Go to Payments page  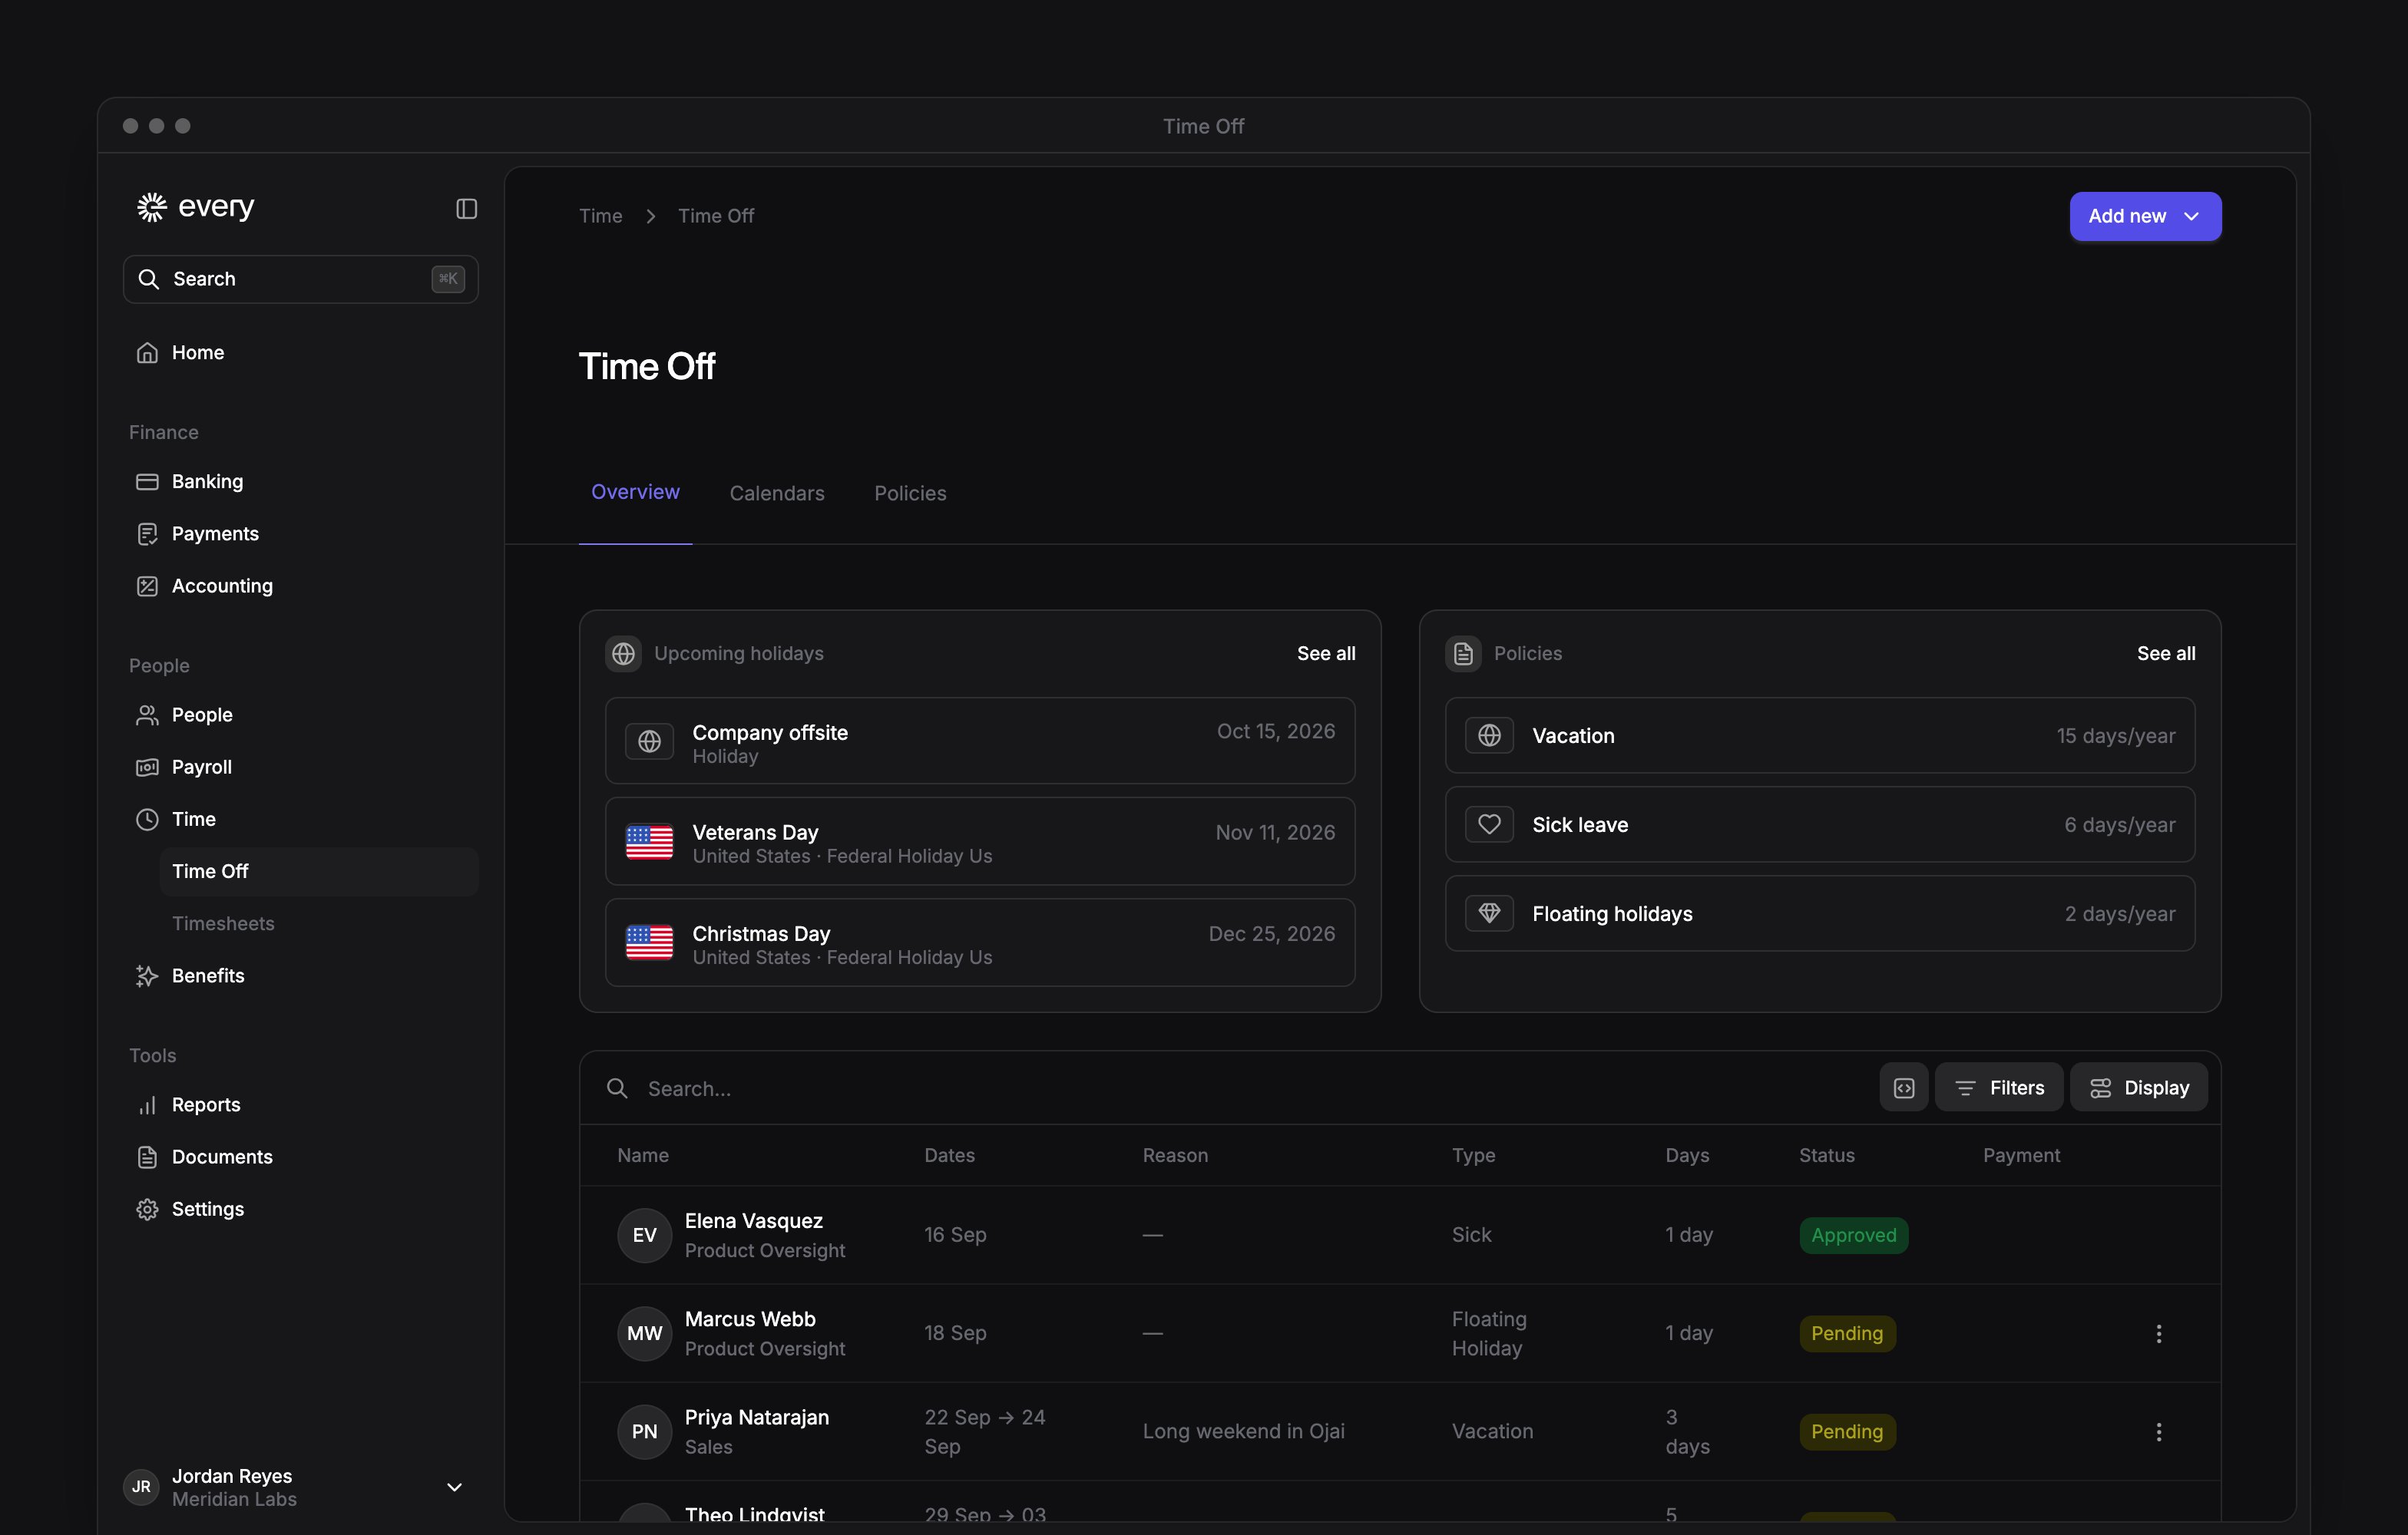click(300, 533)
